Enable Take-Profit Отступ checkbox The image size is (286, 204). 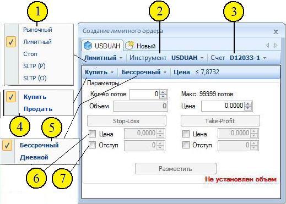[x=186, y=145]
